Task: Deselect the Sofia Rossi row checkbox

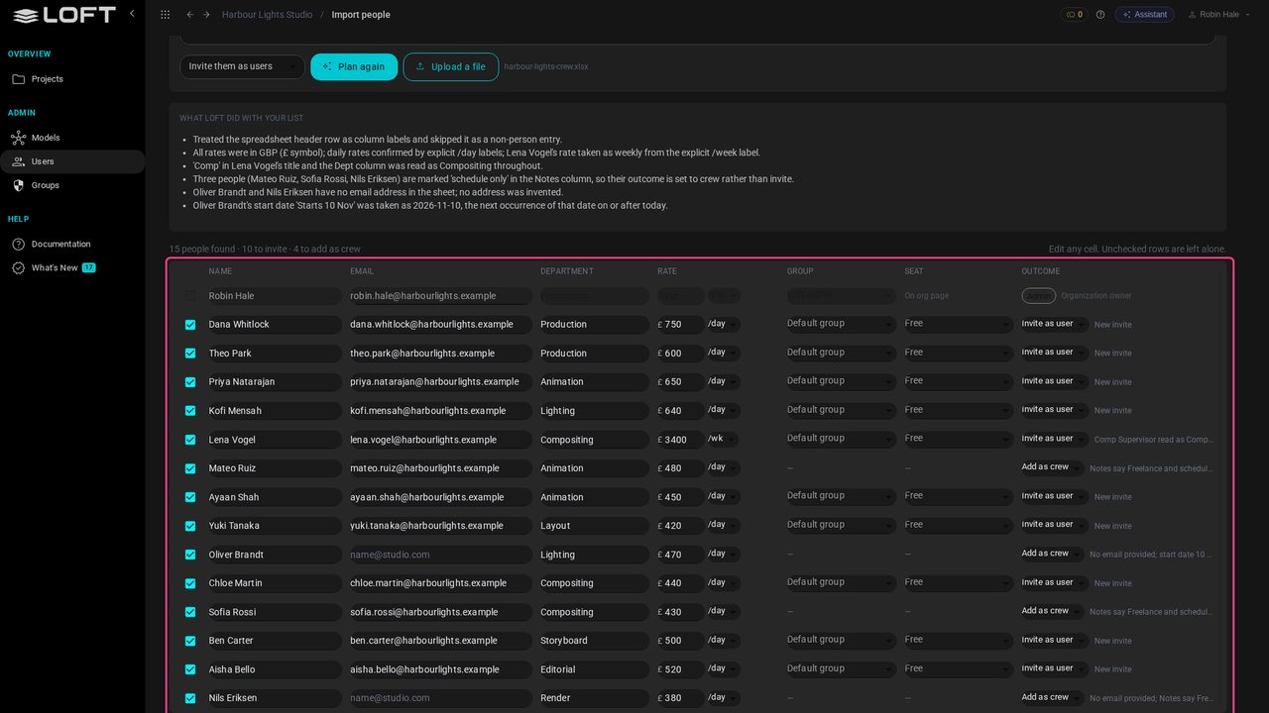Action: coord(190,612)
